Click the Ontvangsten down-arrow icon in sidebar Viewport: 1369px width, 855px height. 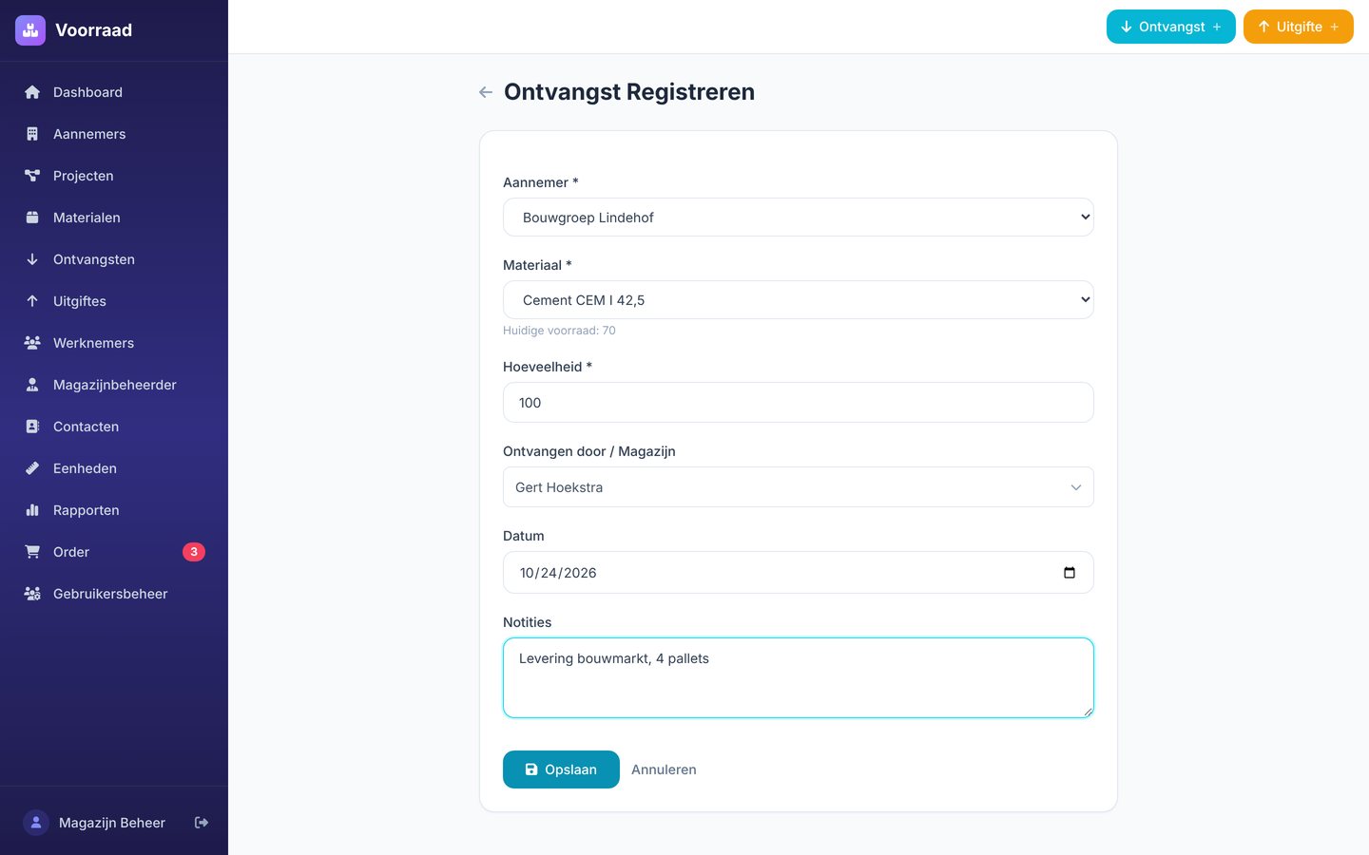coord(32,259)
